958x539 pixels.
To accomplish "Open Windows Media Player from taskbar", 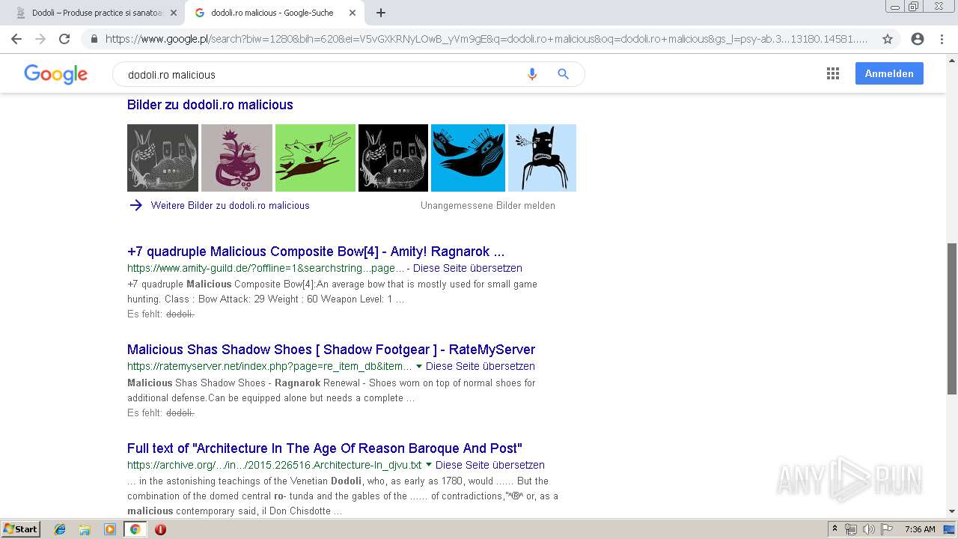I will (110, 529).
